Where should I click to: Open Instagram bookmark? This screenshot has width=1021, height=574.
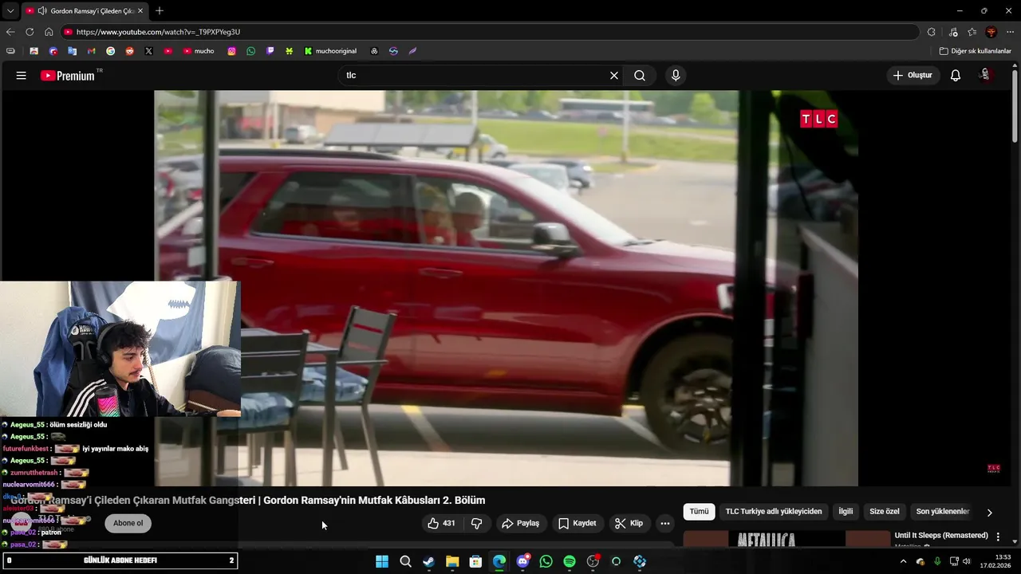click(231, 51)
